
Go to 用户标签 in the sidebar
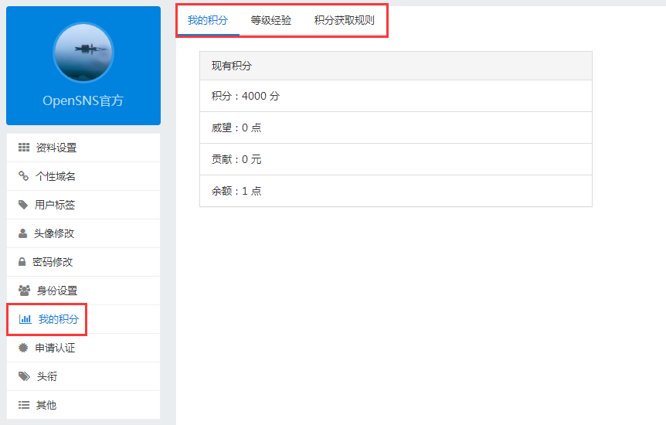pyautogui.click(x=83, y=205)
